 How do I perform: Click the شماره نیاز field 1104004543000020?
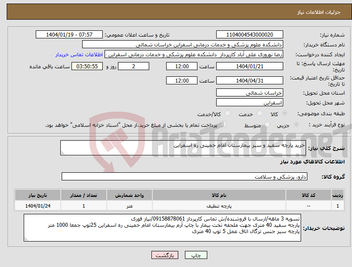click(250, 34)
